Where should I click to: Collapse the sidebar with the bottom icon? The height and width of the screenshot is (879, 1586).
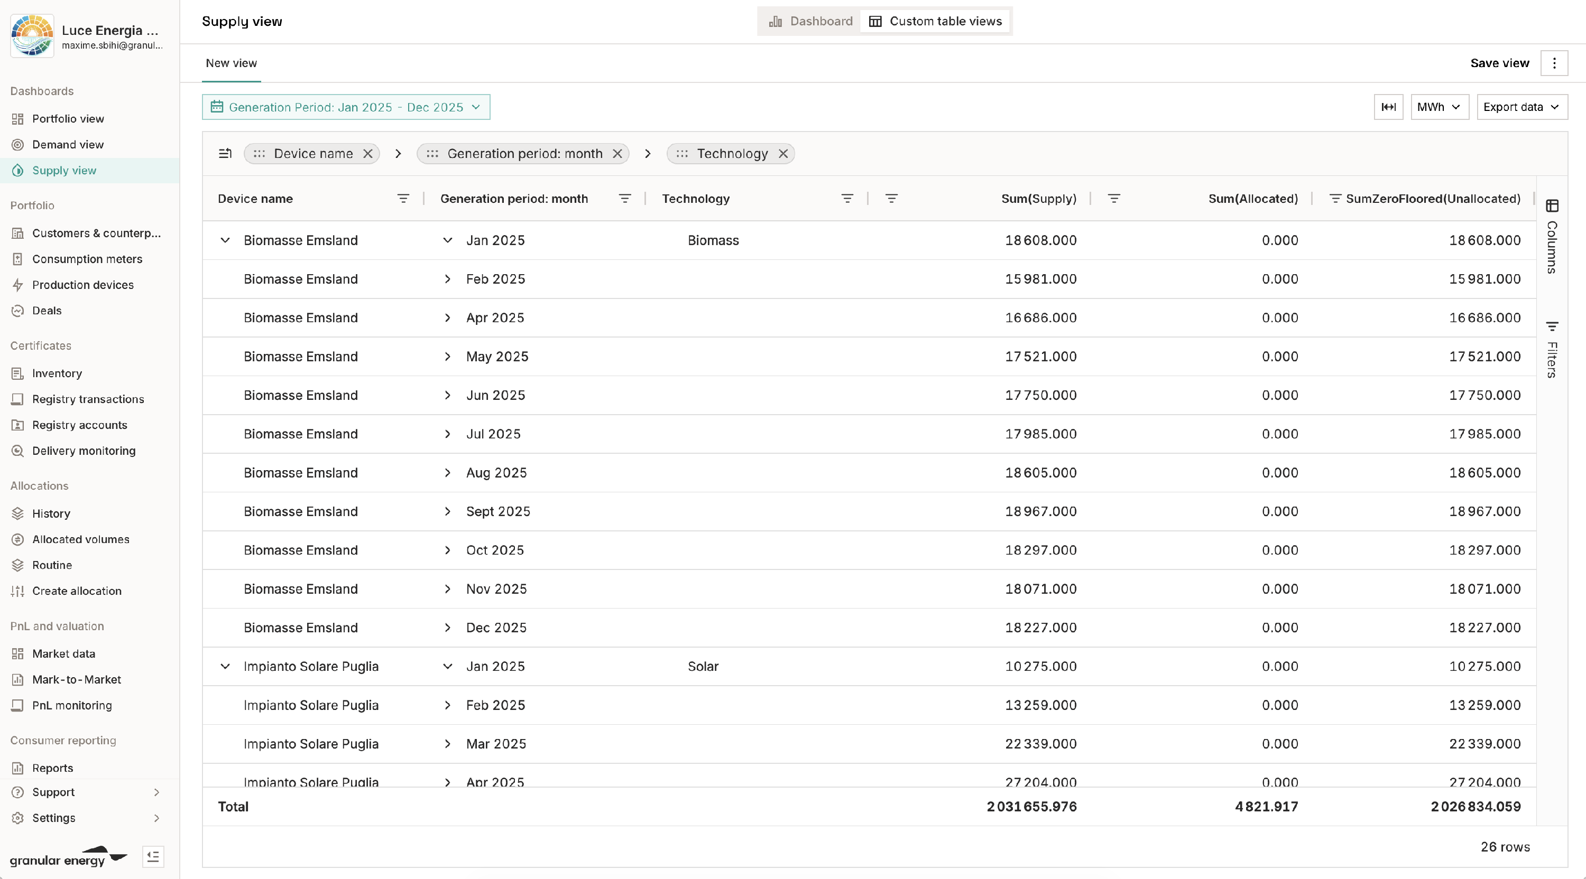[153, 856]
